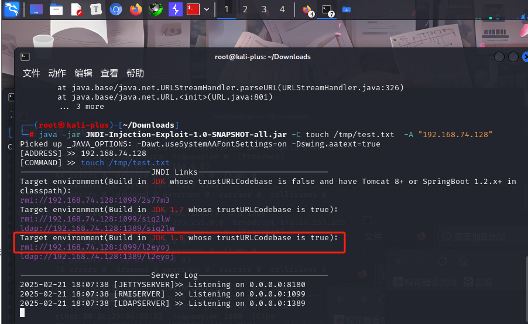Switch to workspace 4
This screenshot has width=528, height=324.
[282, 9]
